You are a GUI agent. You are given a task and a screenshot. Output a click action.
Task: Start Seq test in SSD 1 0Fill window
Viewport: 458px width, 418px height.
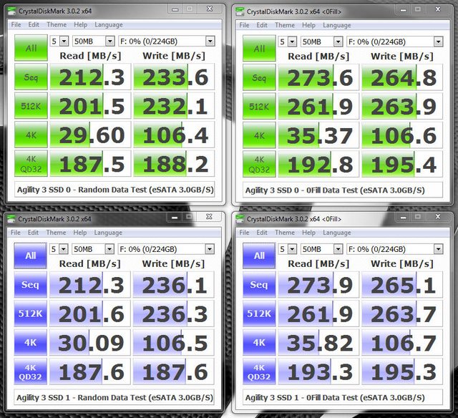tap(259, 284)
